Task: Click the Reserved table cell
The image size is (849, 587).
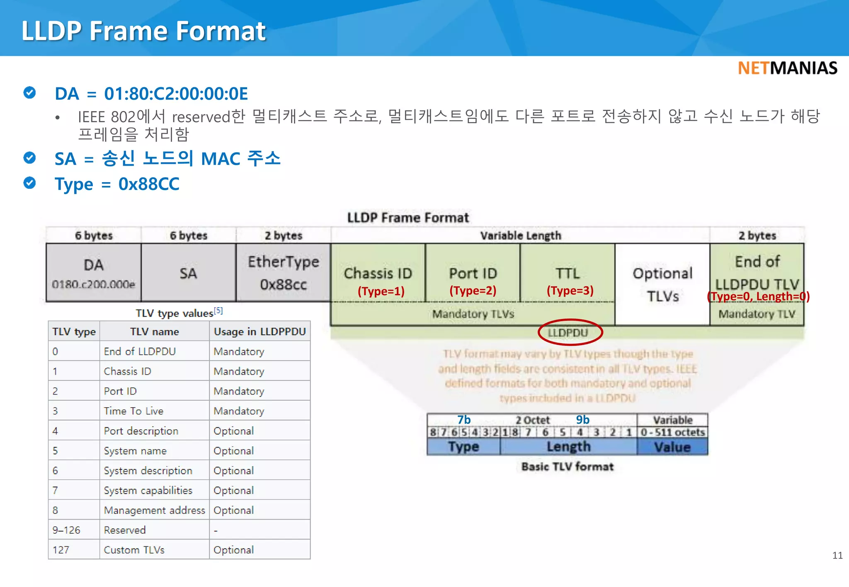Action: [x=155, y=530]
